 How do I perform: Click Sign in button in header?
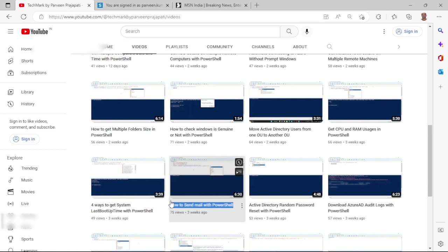pos(407,31)
